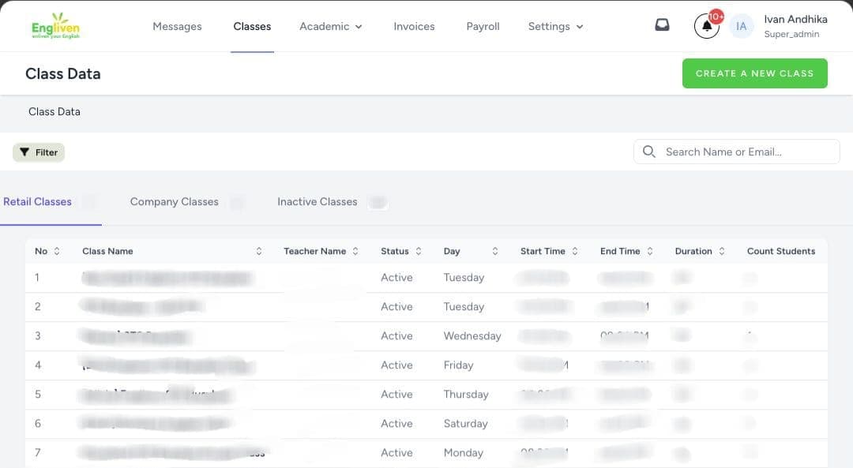Expand the Settings dropdown menu
Viewport: 853px width, 468px height.
pyautogui.click(x=555, y=26)
